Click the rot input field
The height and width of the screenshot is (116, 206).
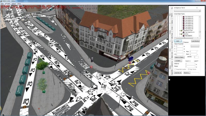(x=179, y=54)
